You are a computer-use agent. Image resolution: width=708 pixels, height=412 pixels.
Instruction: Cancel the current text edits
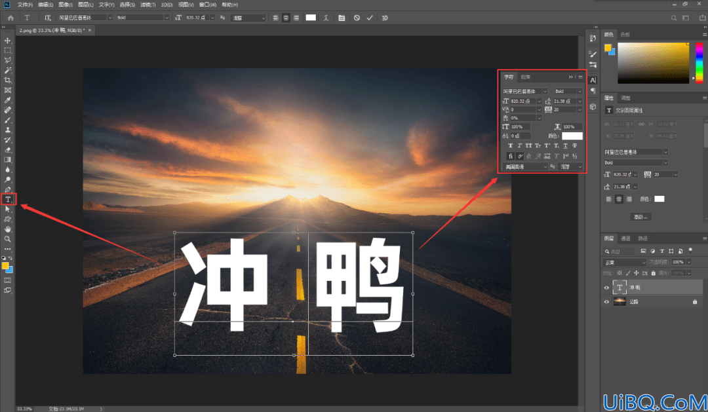tap(357, 18)
